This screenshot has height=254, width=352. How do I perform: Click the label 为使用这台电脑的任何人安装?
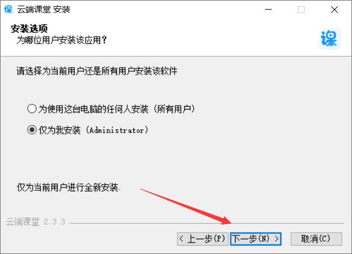click(93, 109)
